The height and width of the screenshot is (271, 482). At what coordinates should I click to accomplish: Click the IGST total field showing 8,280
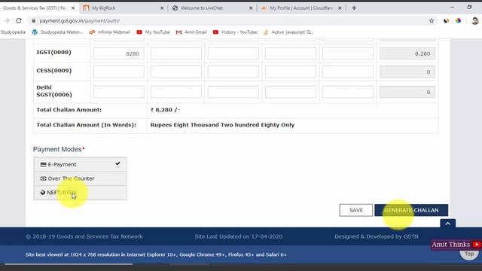[407, 53]
